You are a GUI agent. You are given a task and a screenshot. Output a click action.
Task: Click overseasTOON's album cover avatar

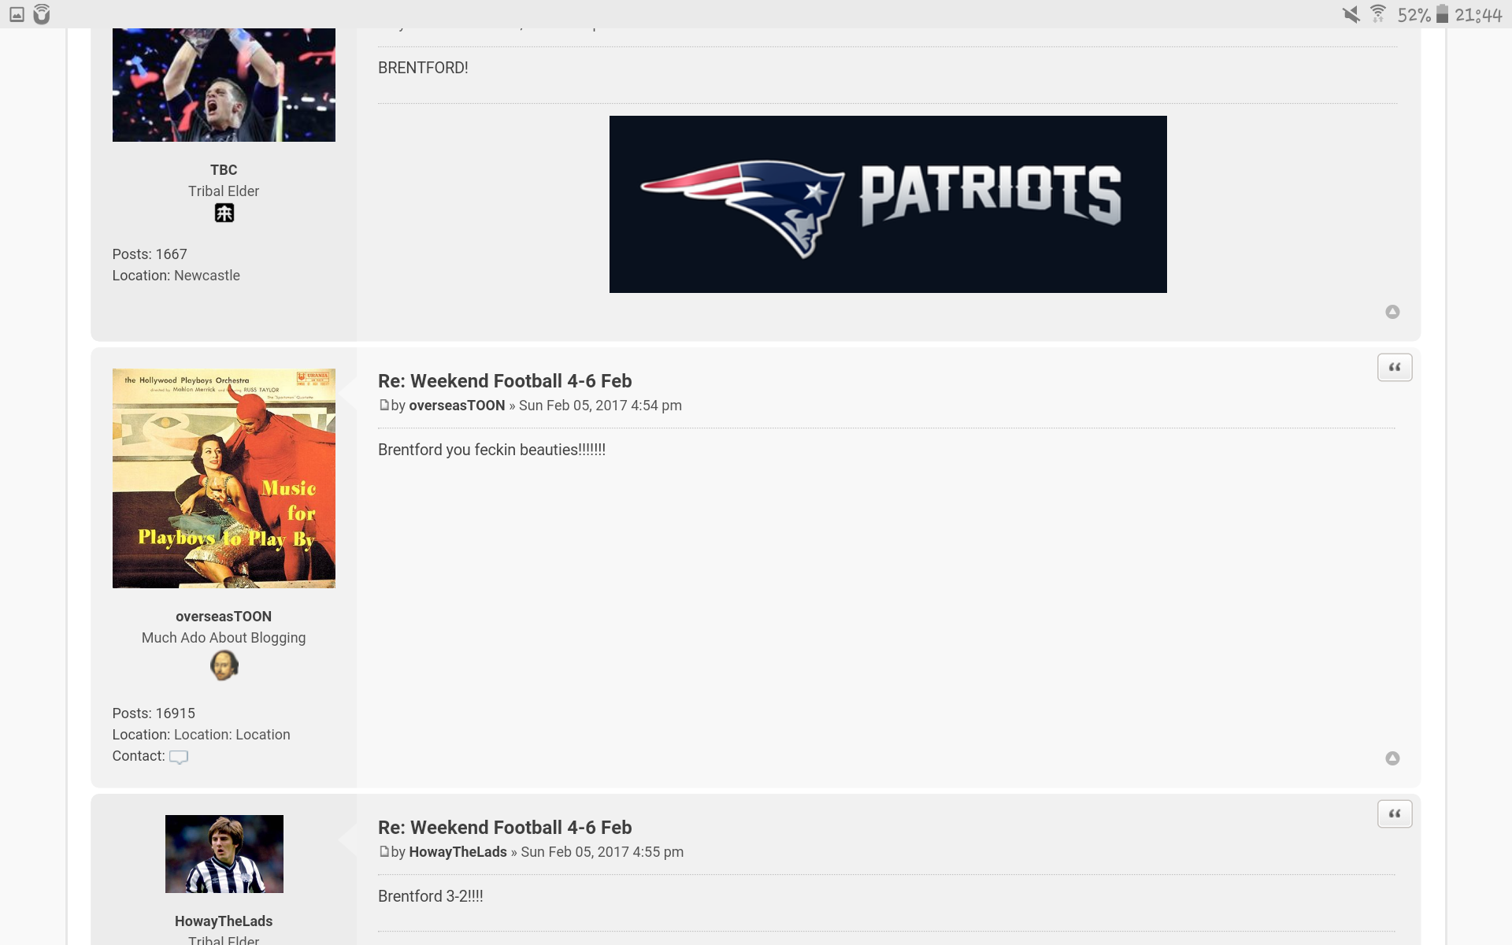point(224,478)
